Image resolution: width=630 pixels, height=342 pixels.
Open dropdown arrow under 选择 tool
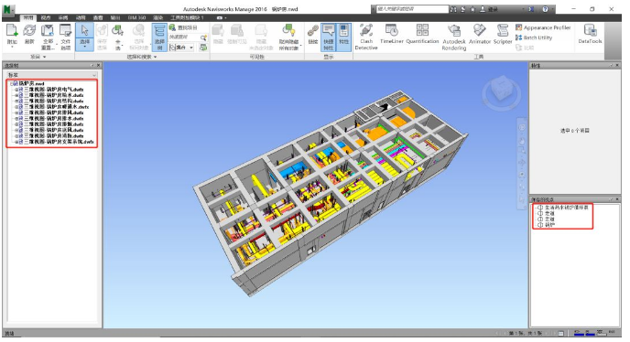(x=85, y=47)
